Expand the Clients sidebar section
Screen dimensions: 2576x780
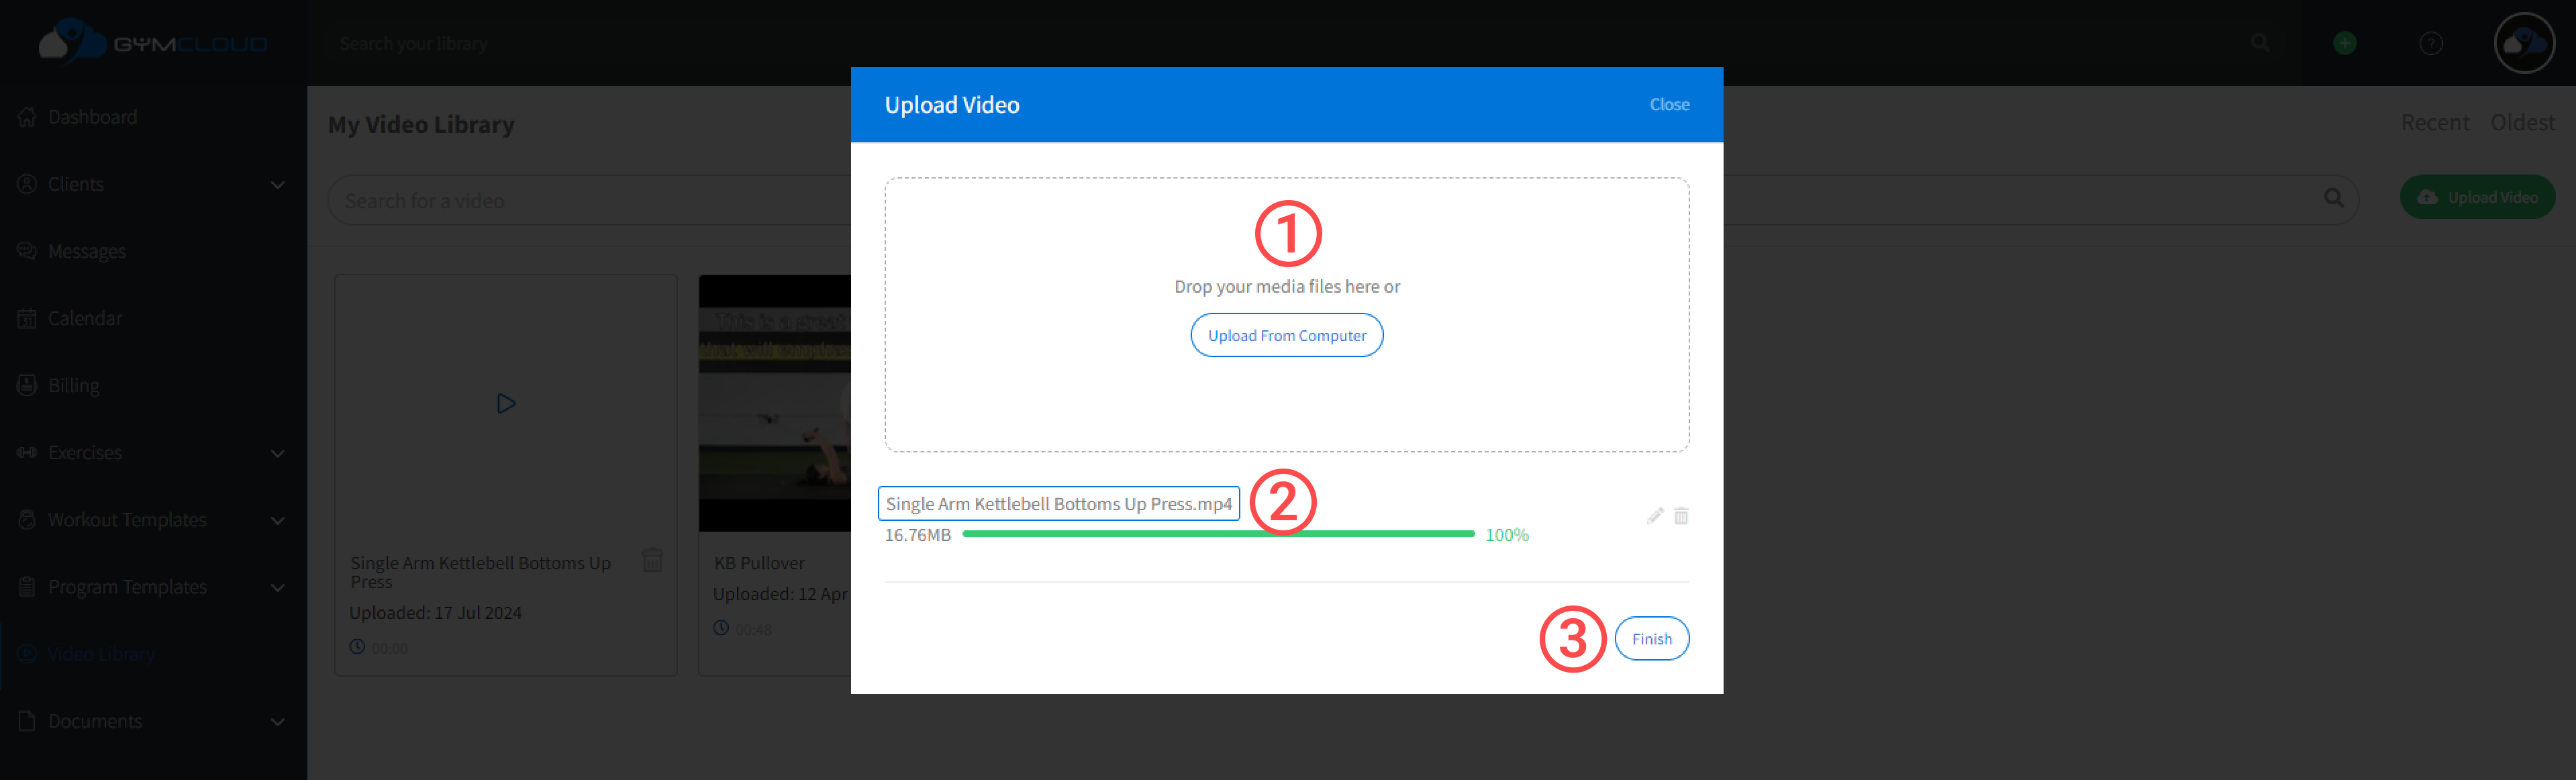277,185
